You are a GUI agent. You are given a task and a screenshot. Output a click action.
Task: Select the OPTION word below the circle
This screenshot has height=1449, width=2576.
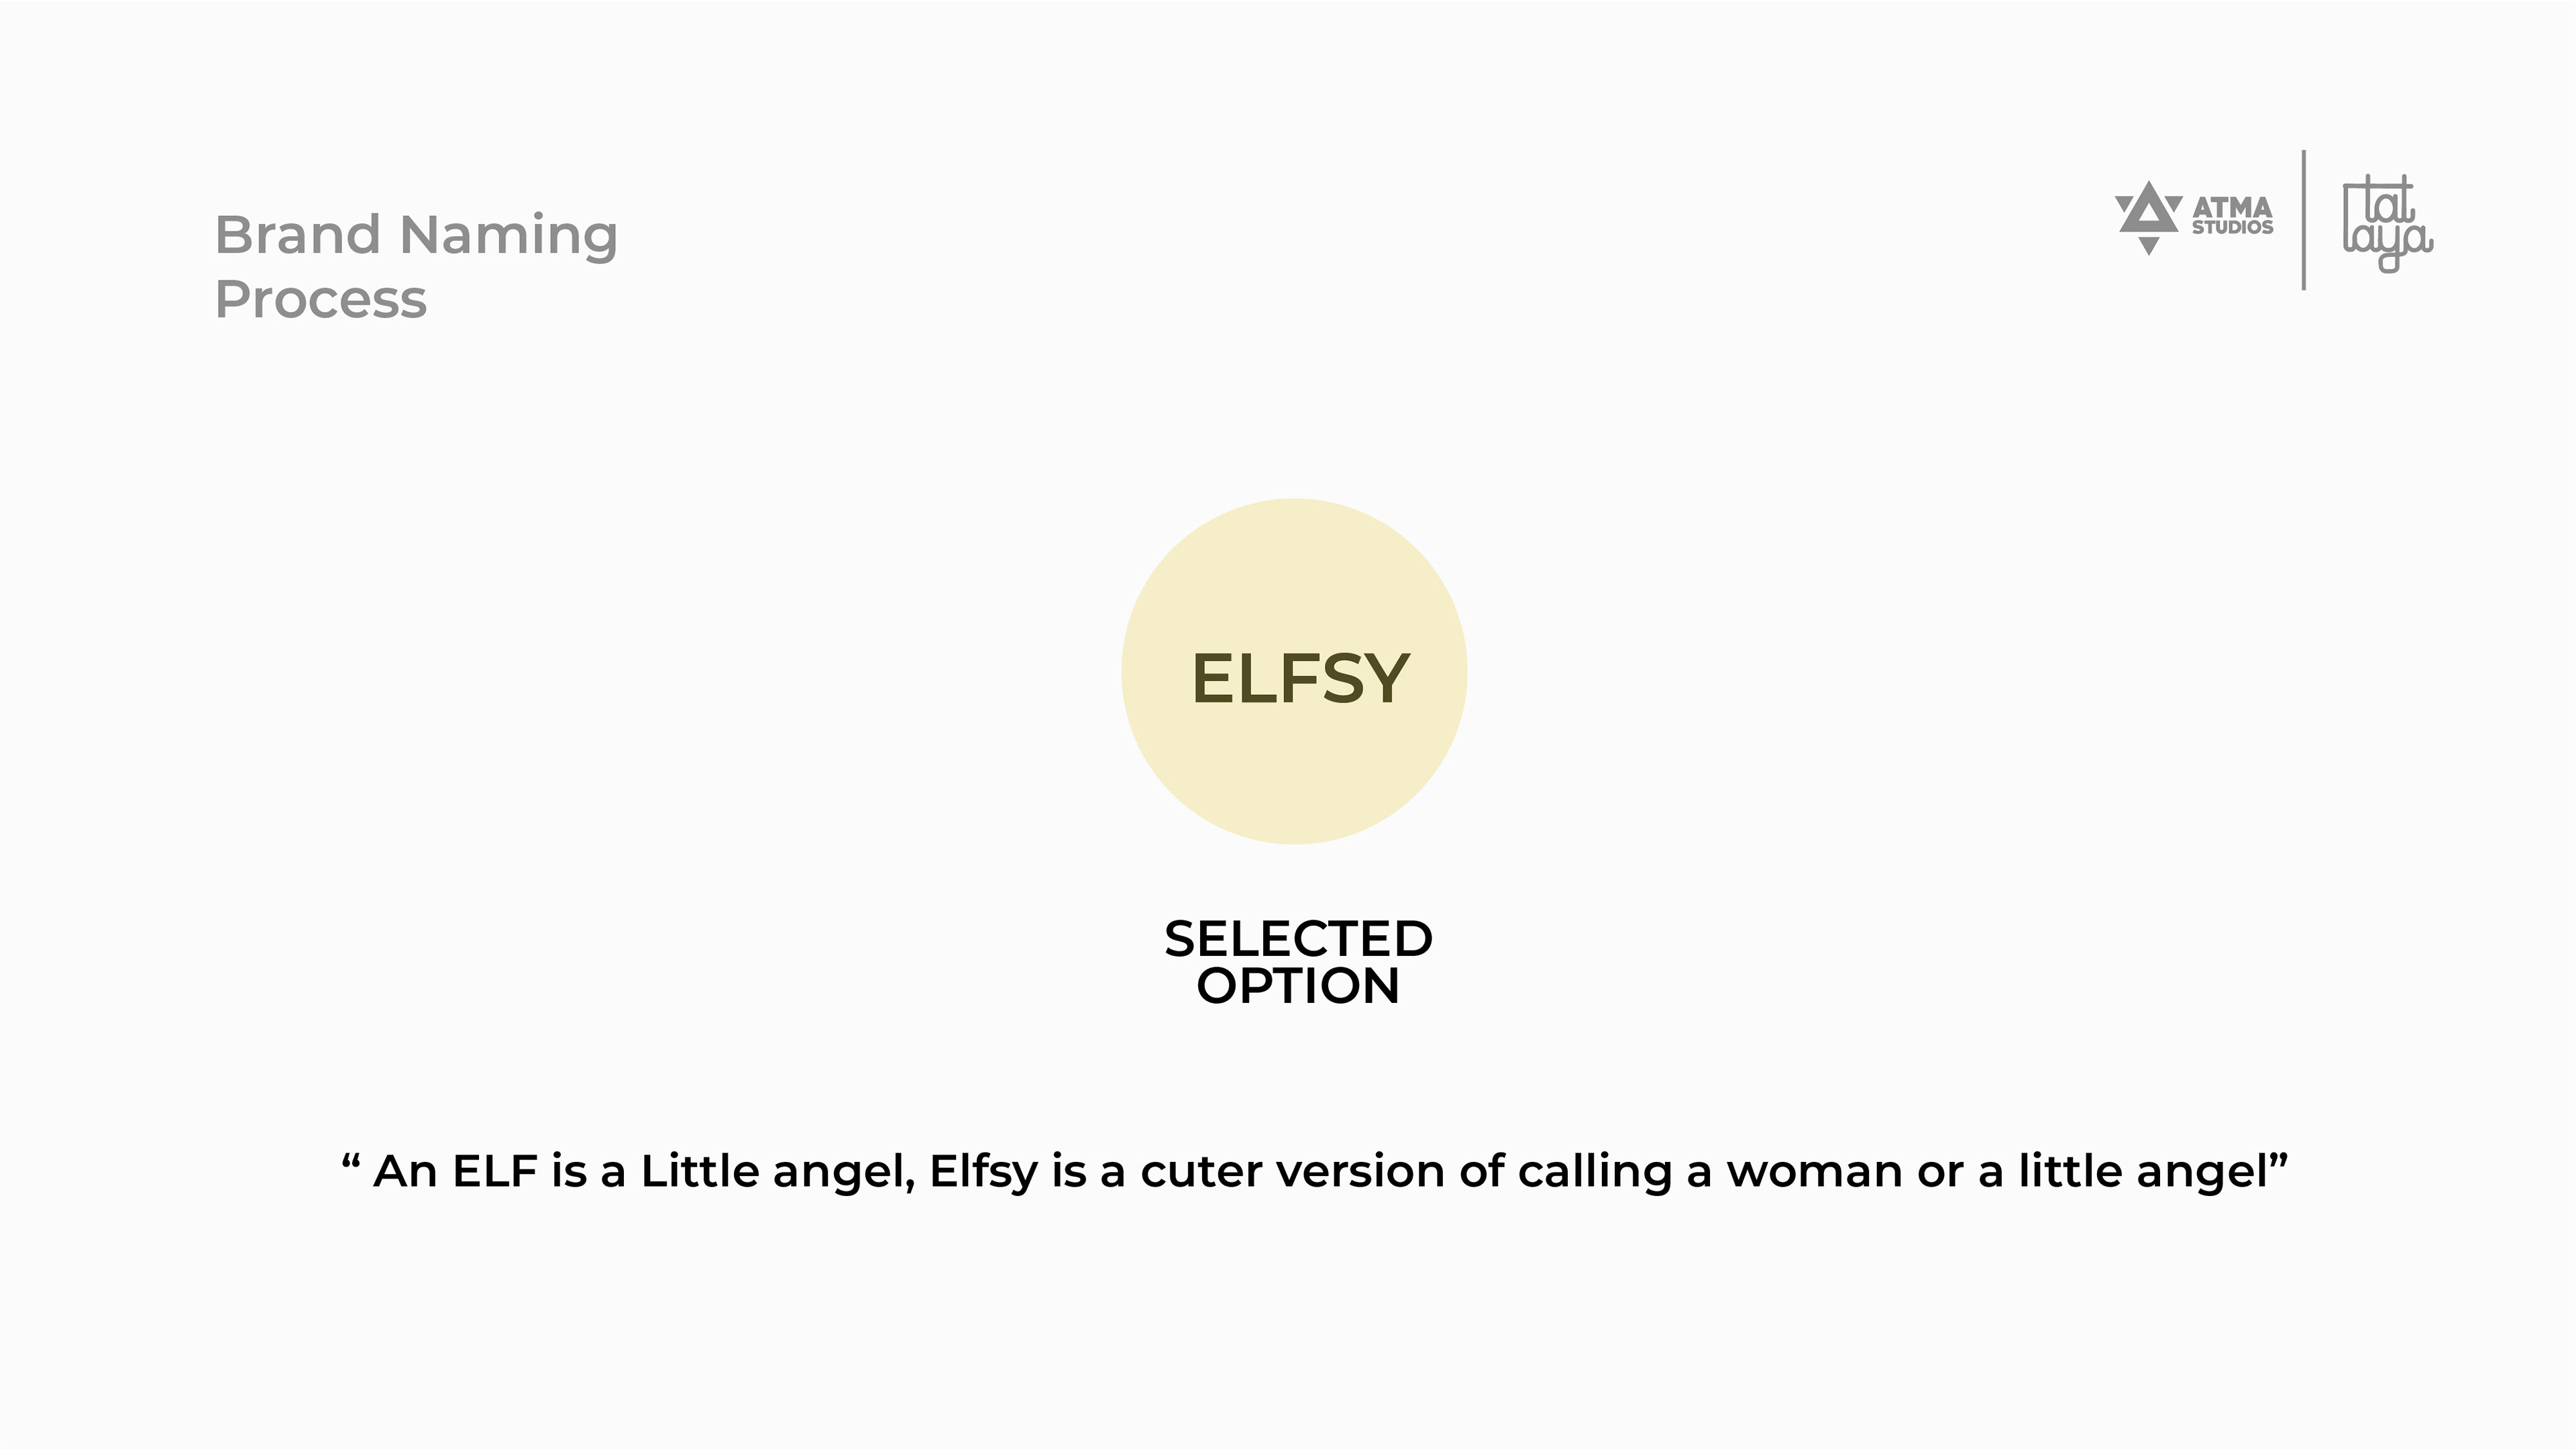(x=1298, y=986)
